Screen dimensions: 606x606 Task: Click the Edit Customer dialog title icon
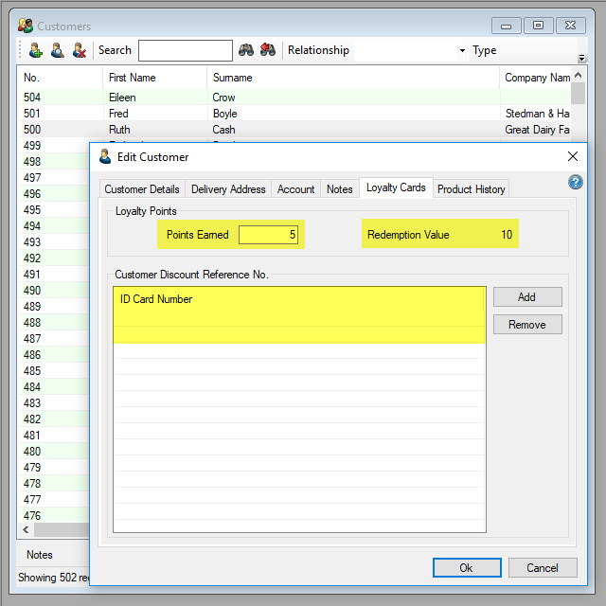(105, 156)
